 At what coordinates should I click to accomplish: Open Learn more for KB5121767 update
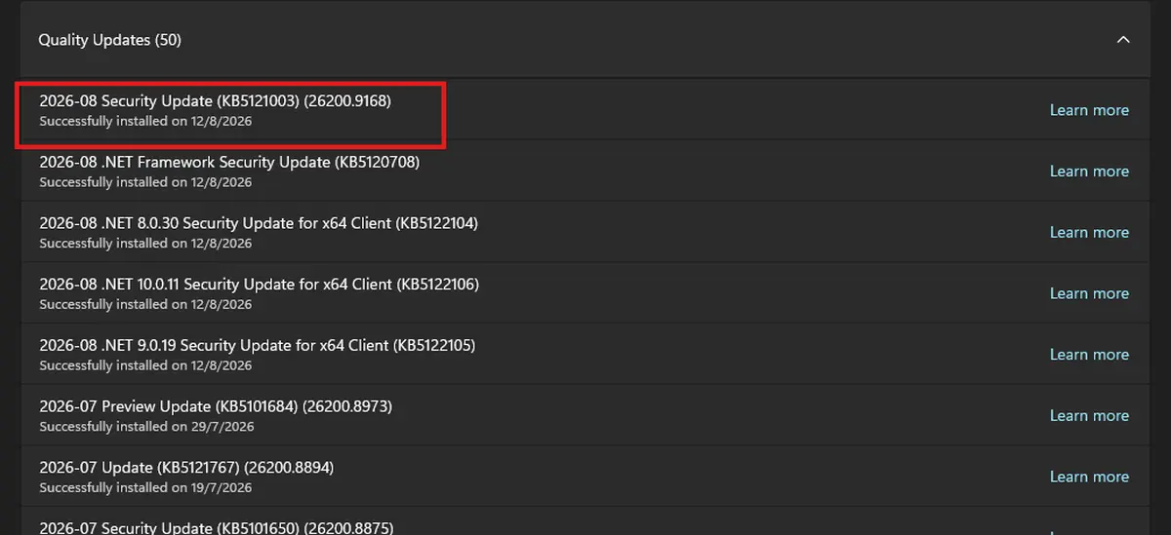(x=1089, y=477)
